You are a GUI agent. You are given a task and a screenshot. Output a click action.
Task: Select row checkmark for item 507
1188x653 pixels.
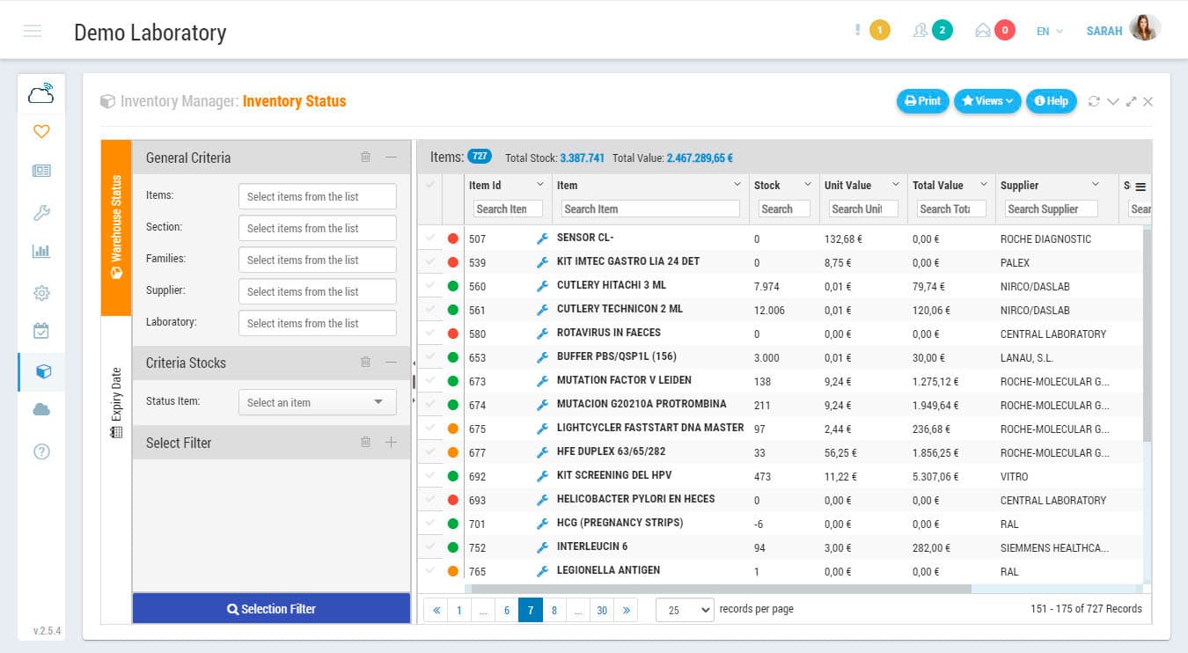coord(429,238)
